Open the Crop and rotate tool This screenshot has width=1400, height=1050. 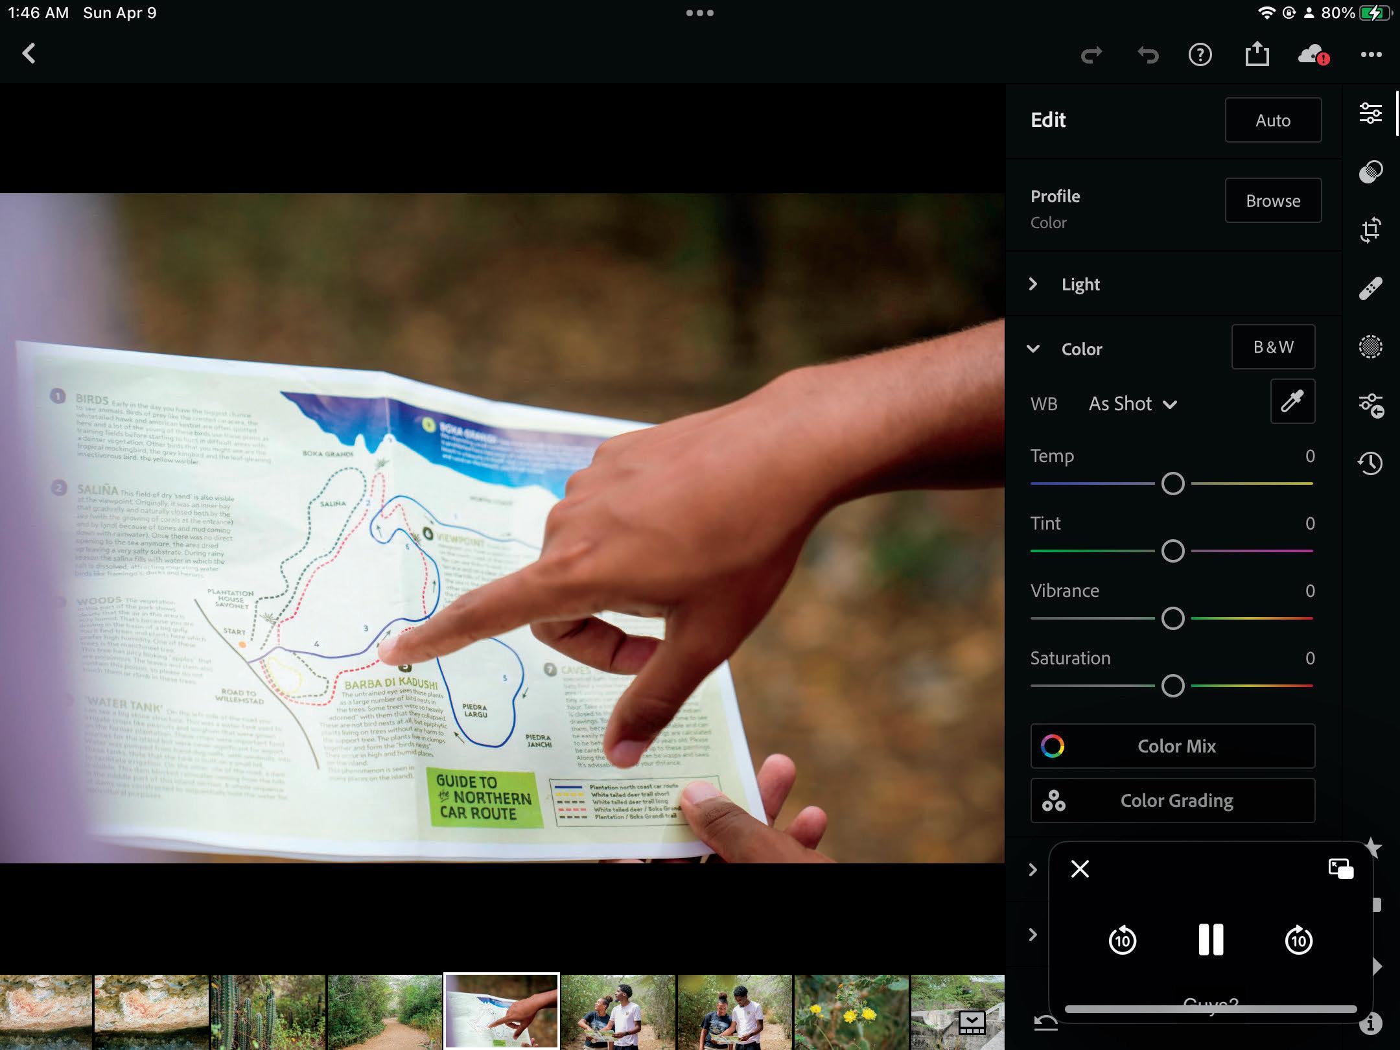coord(1370,230)
